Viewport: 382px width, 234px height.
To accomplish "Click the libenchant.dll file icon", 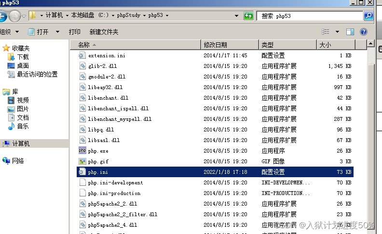I will tap(82, 98).
